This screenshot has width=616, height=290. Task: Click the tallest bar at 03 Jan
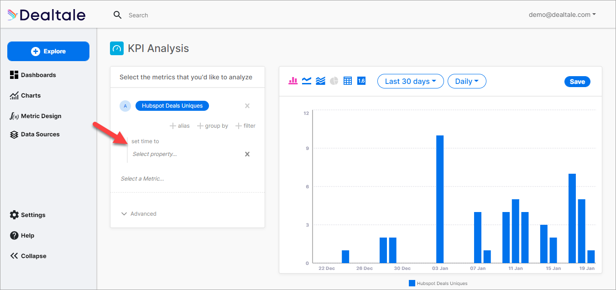click(x=440, y=199)
